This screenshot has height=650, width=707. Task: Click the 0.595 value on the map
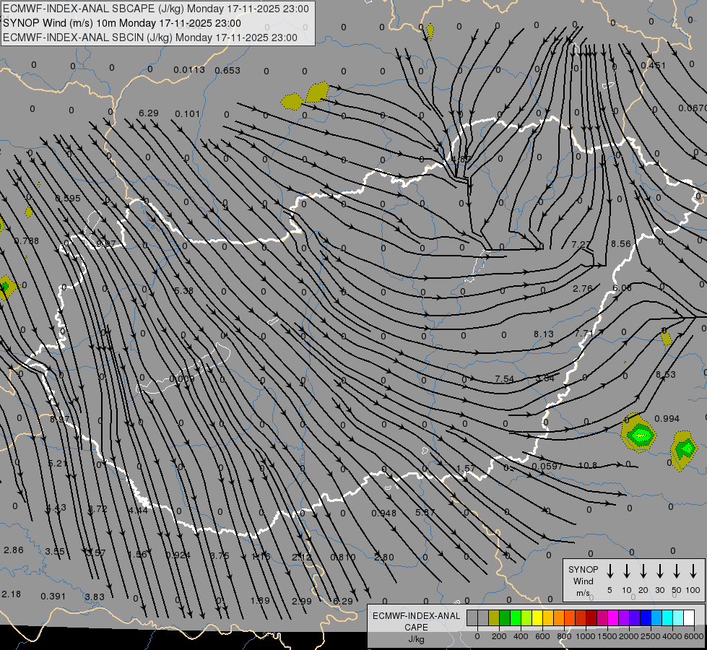[x=68, y=199]
